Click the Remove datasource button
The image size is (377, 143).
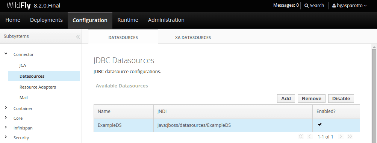[x=311, y=98]
